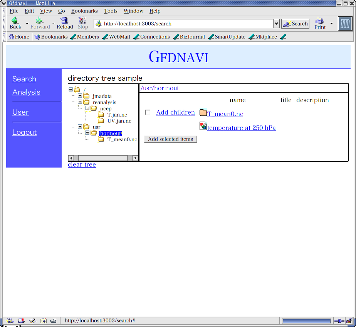The height and width of the screenshot is (327, 356).
Task: Go to Search in the sidebar
Action: tap(24, 79)
